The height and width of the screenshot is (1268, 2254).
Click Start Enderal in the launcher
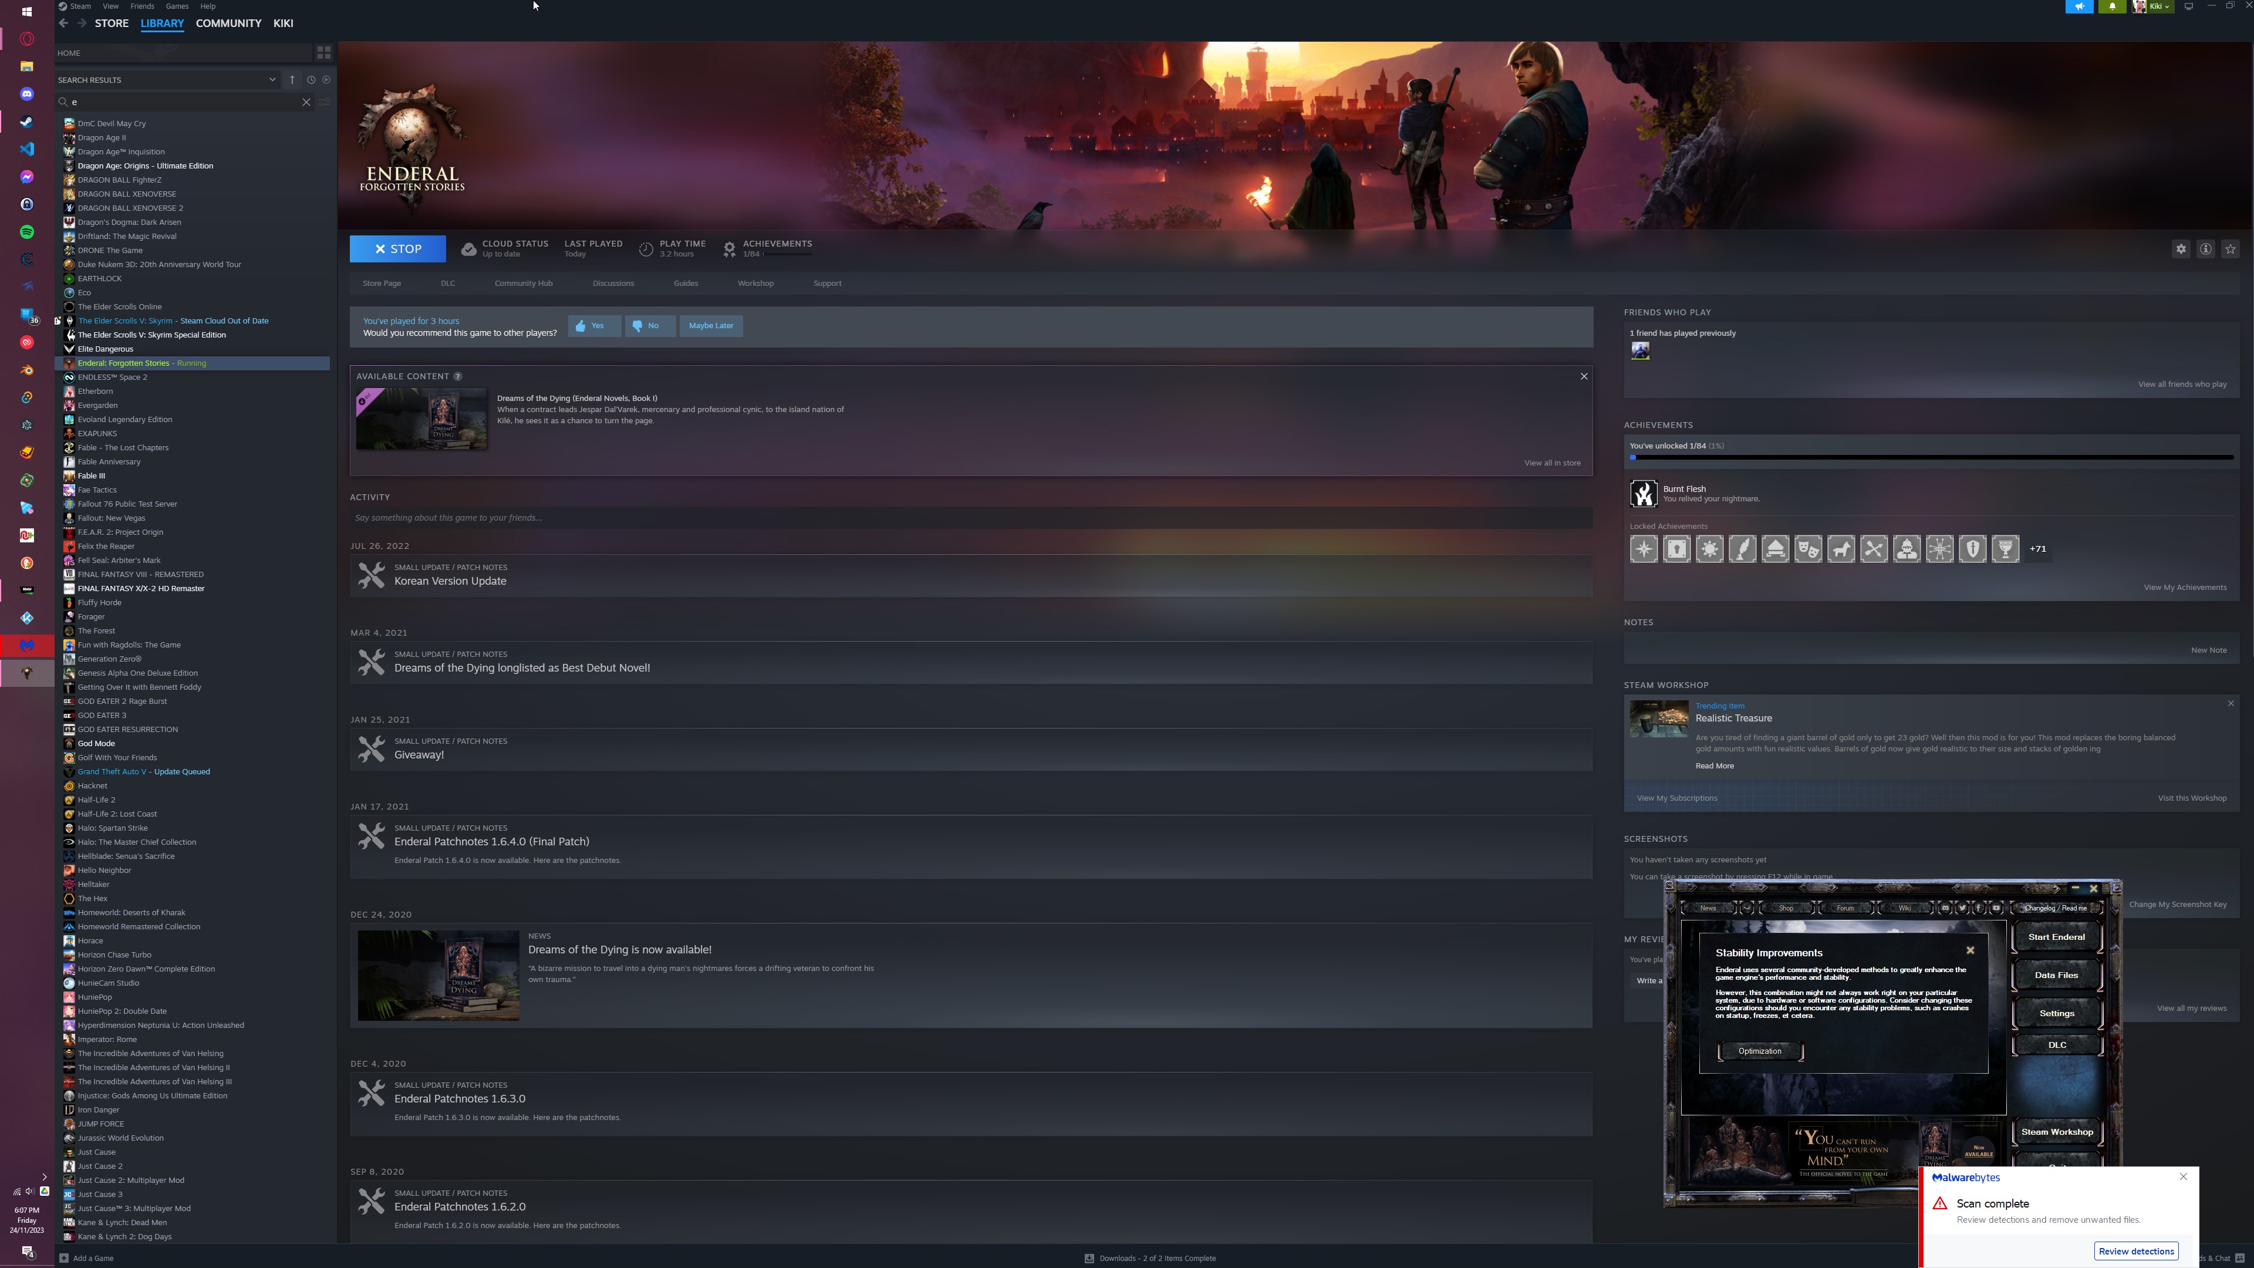click(x=2056, y=937)
